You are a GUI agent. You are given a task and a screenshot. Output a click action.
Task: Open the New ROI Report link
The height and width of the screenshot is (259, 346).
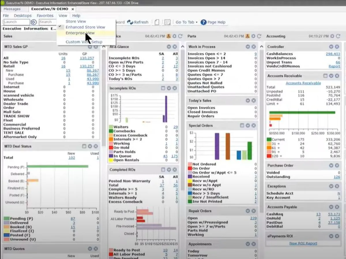(x=303, y=243)
